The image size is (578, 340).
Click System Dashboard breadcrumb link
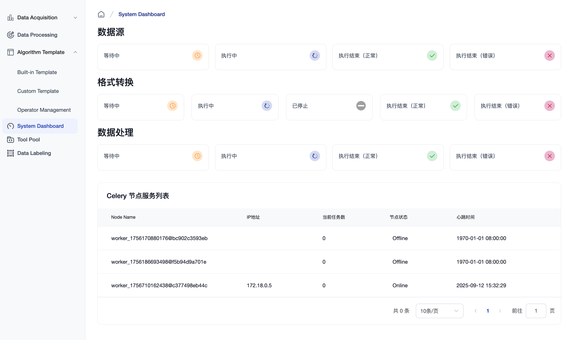(142, 14)
